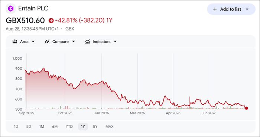Click the 700 y-axis label
The height and width of the screenshot is (137, 260).
tap(19, 89)
